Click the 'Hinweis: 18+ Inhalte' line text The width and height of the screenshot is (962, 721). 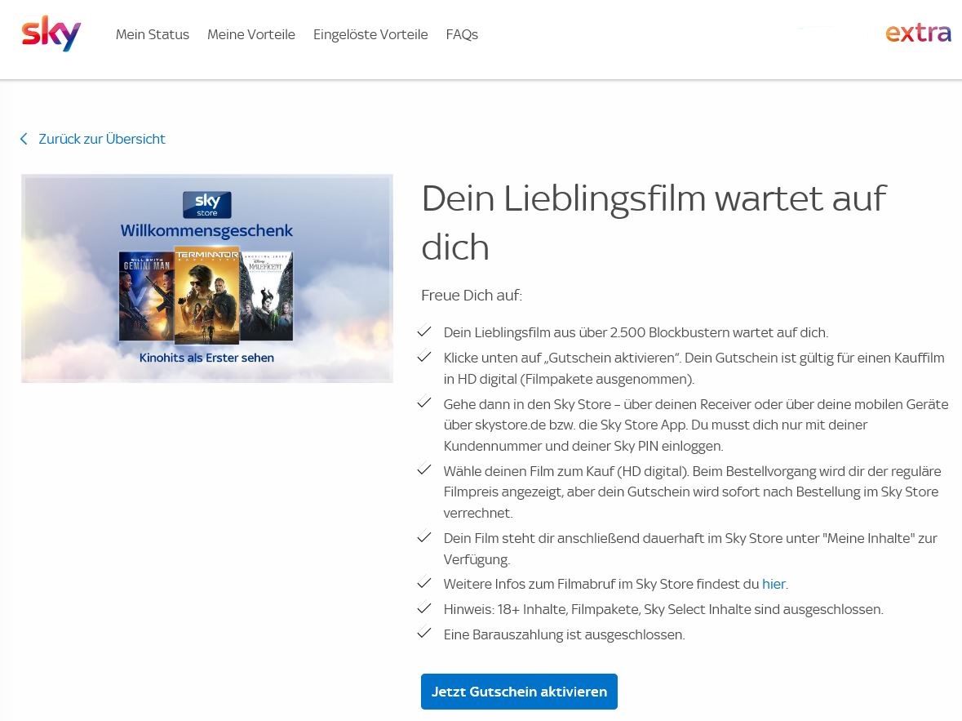coord(663,609)
